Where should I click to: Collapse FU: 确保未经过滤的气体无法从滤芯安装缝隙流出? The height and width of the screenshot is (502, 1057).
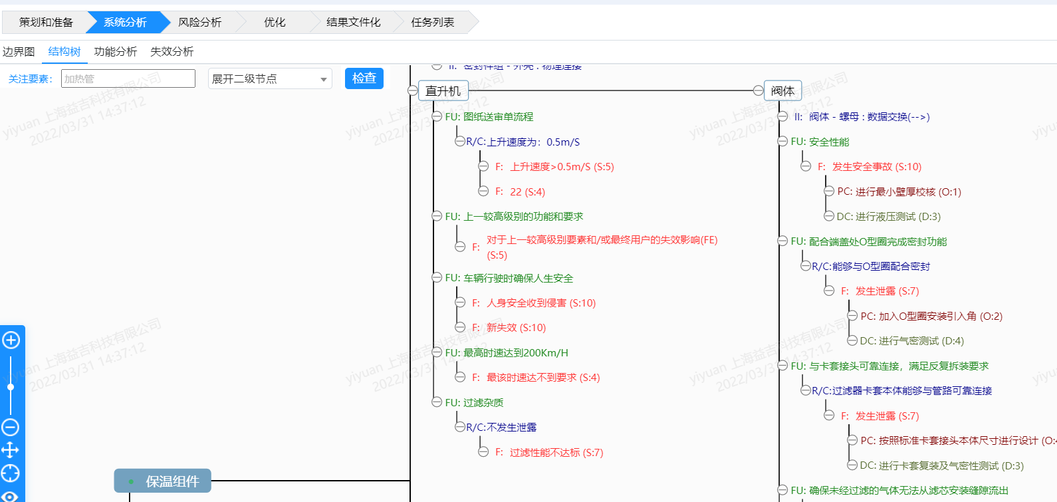click(782, 491)
